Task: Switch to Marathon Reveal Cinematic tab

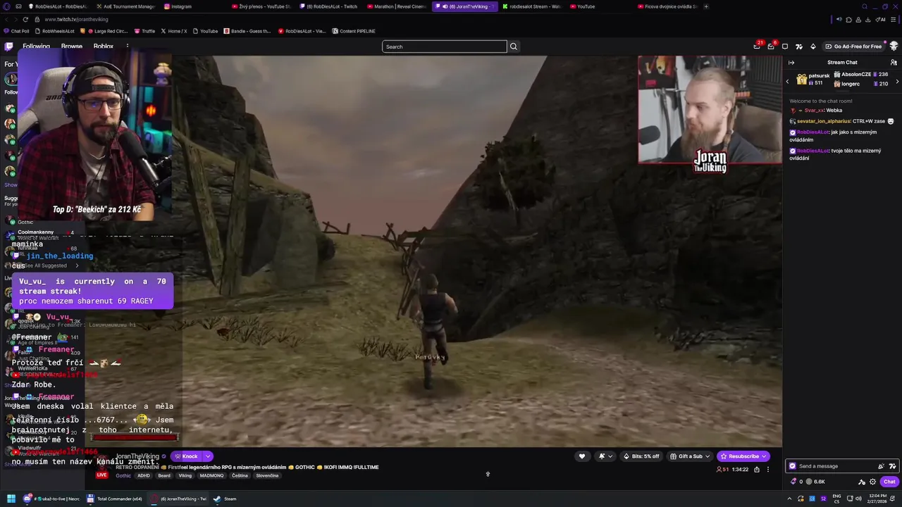Action: [x=396, y=6]
